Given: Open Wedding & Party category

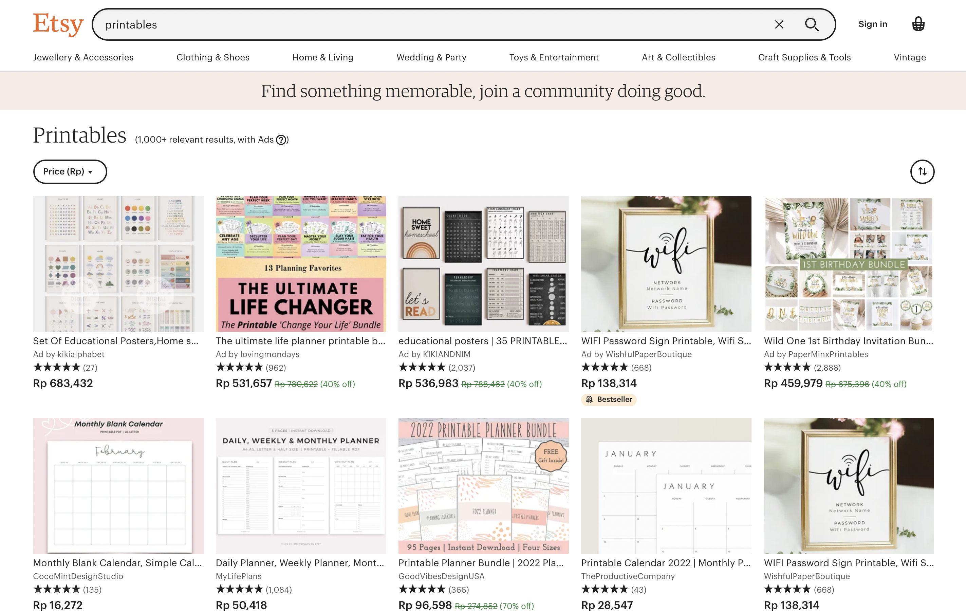Looking at the screenshot, I should [x=431, y=57].
